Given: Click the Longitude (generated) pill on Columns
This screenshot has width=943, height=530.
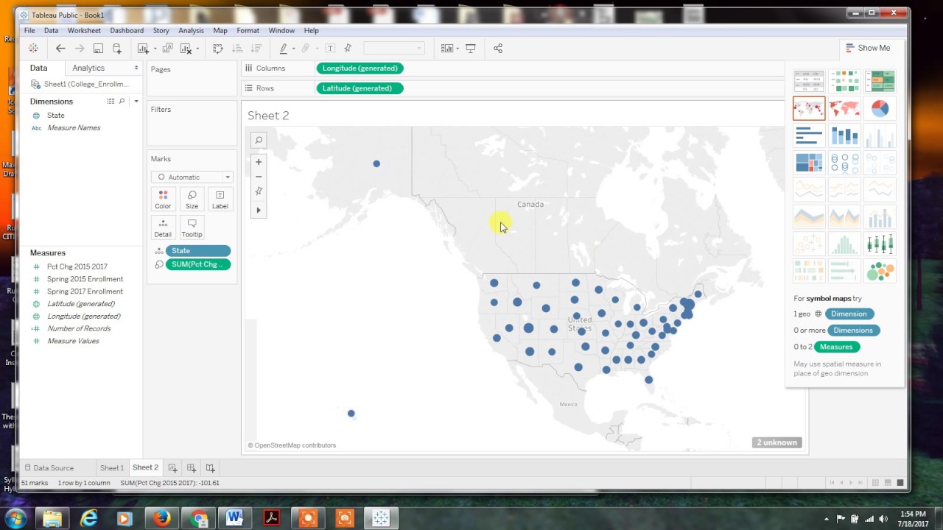Looking at the screenshot, I should point(360,68).
